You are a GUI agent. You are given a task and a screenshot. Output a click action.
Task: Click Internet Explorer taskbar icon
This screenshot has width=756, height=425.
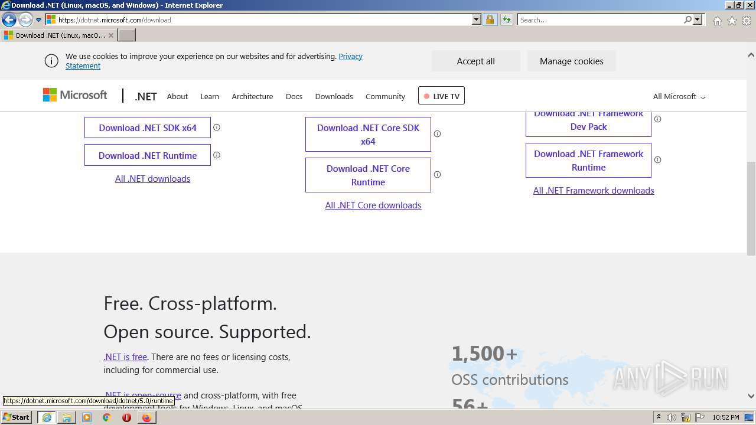pos(47,417)
